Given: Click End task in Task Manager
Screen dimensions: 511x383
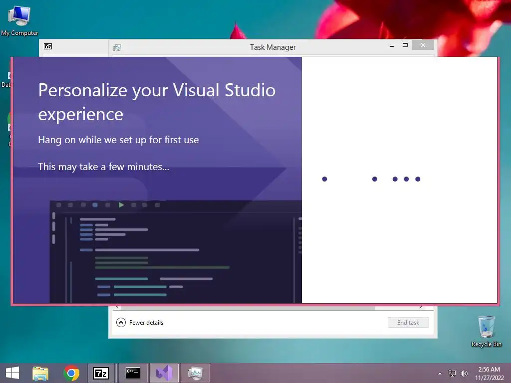Looking at the screenshot, I should coord(408,323).
